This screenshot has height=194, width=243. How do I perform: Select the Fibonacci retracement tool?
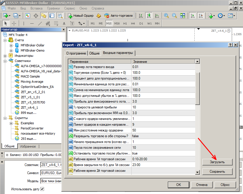point(56,23)
